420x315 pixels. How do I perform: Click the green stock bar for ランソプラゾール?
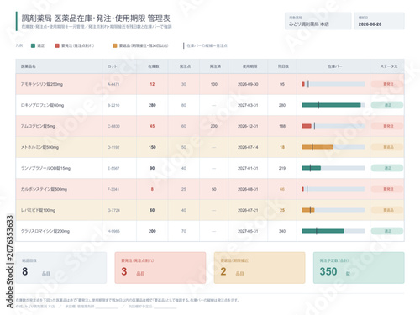coord(312,168)
